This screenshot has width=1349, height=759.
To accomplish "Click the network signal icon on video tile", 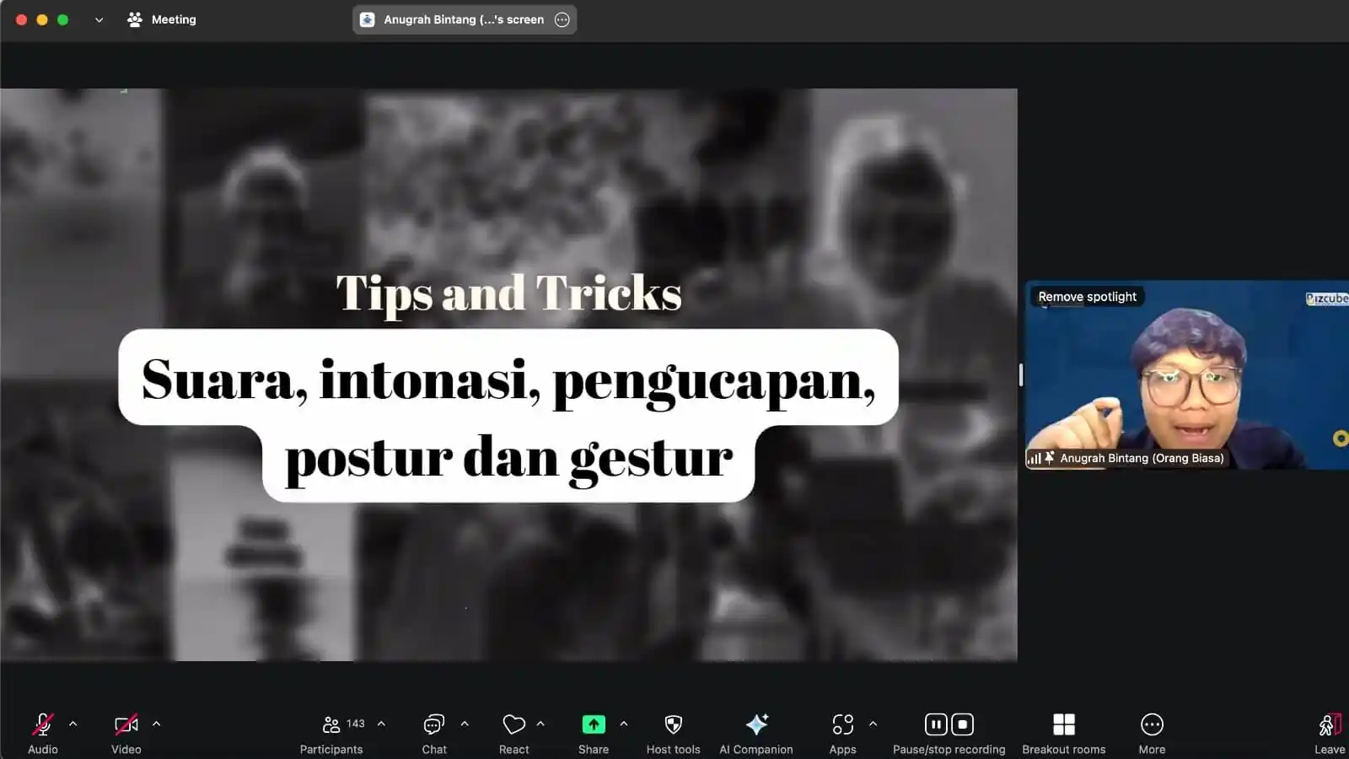I will 1034,458.
